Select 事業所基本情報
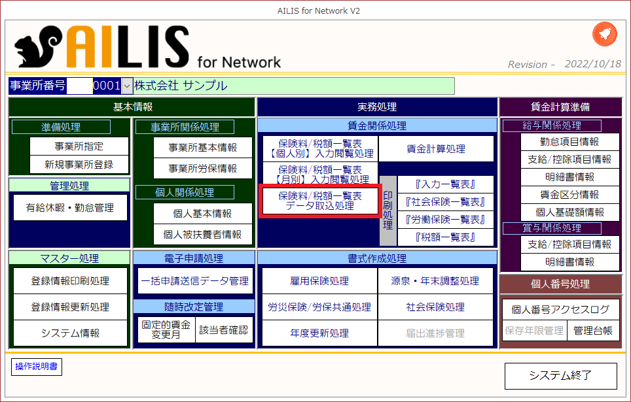Screen dimensions: 631x402 [194, 148]
